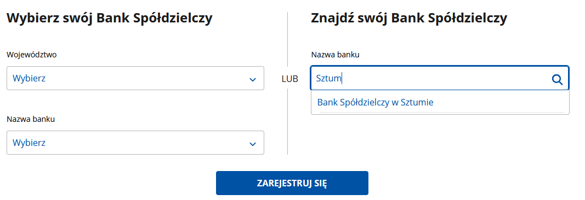
Task: Select the suggestion Bank Spółdzielczy w Sztumie
Action: pos(376,102)
